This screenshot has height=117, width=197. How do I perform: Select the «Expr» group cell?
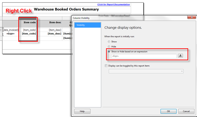[10, 34]
